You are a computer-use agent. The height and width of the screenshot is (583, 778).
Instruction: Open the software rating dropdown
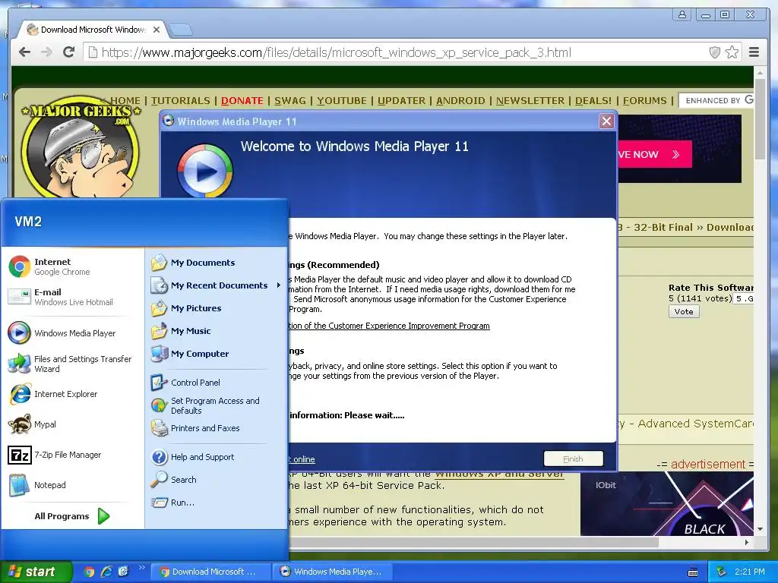744,298
